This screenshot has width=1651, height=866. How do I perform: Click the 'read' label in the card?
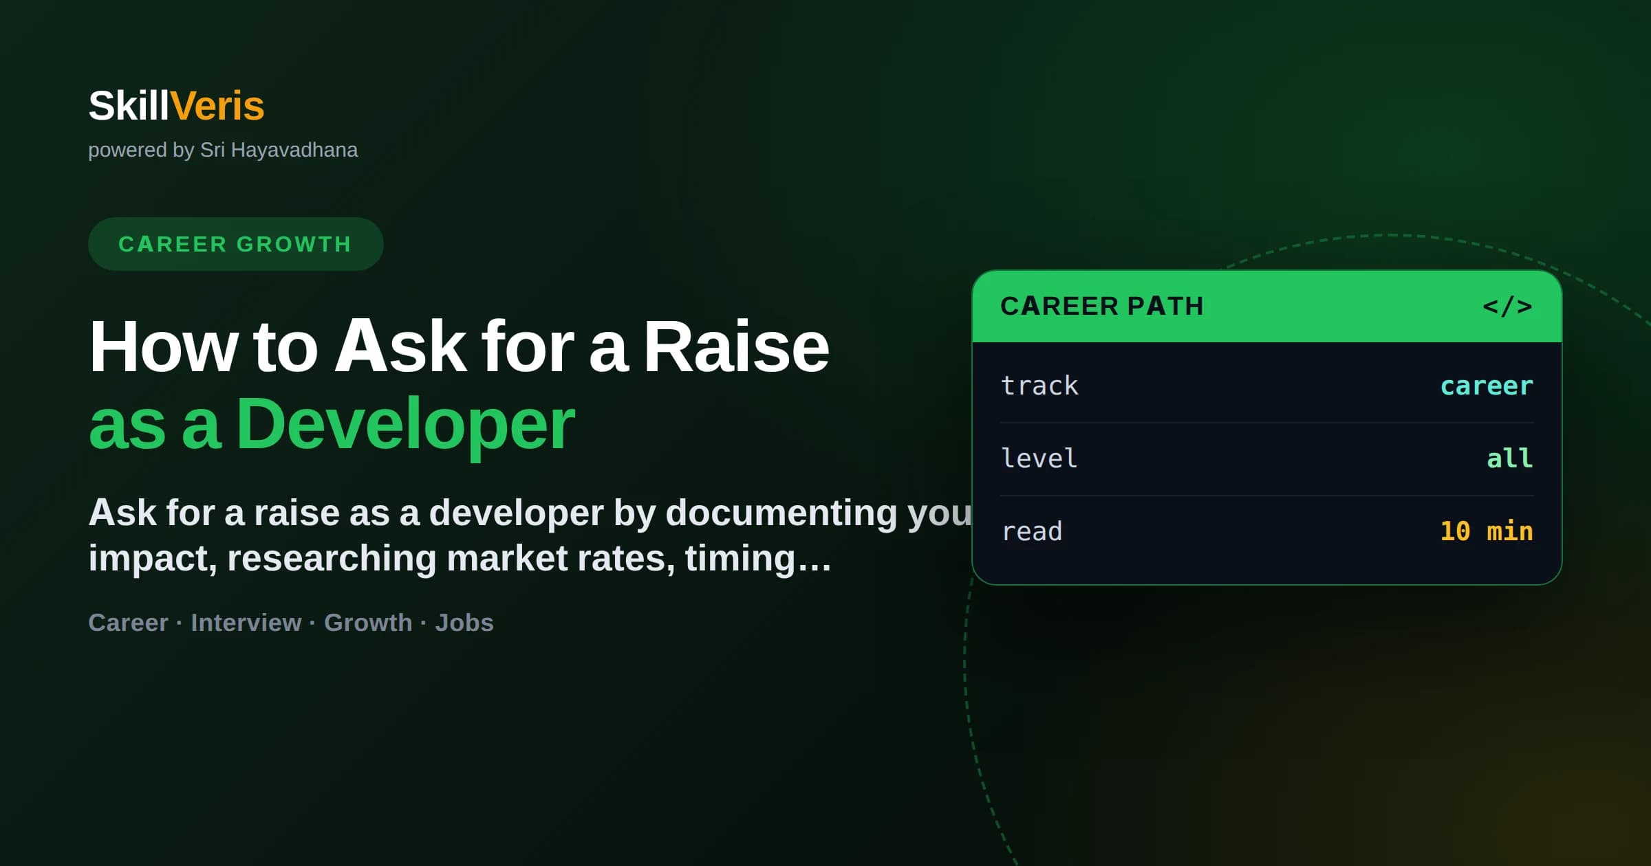click(1032, 531)
